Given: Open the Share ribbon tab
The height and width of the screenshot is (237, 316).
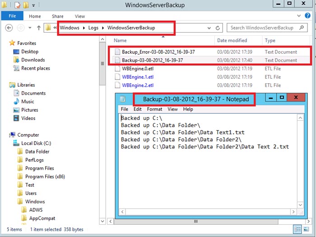Looking at the screenshot, I should [x=57, y=16].
